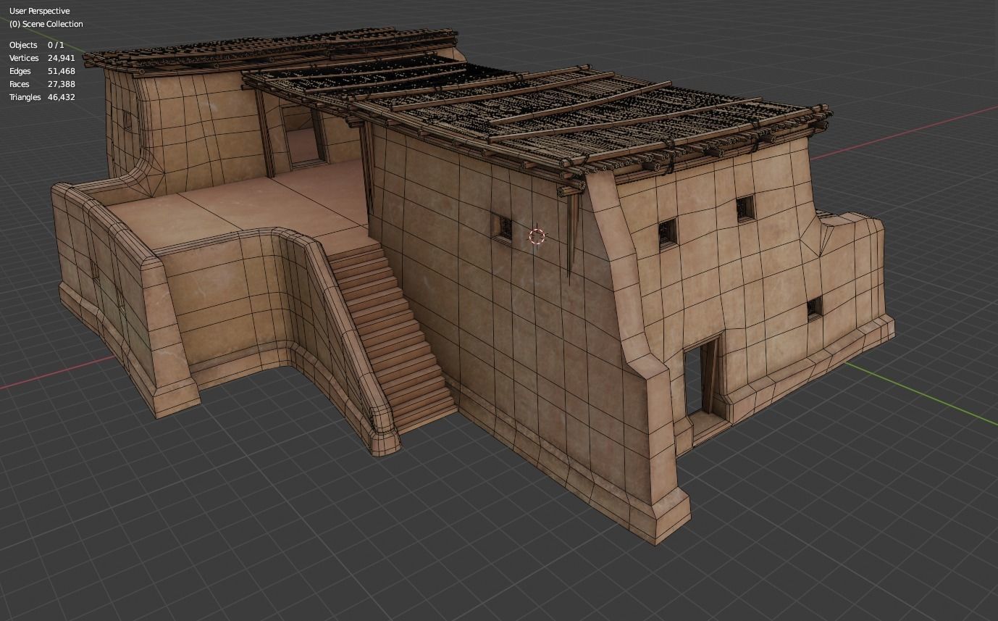Click the '(0) Scene Collection' text
Image resolution: width=998 pixels, height=621 pixels.
click(46, 24)
